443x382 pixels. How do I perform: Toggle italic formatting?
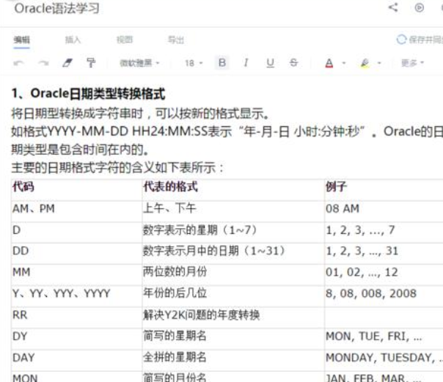coord(246,62)
